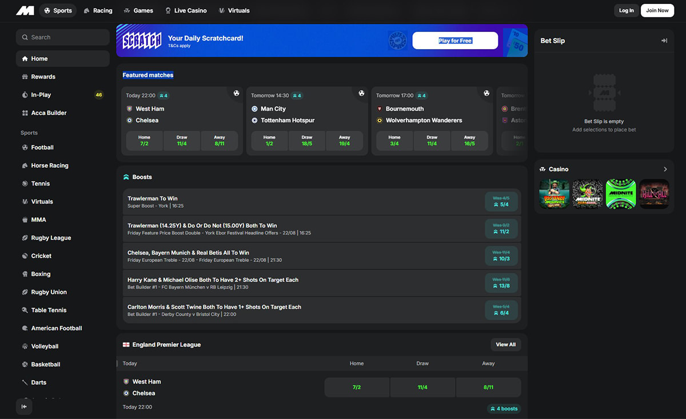Add the 6/4 Morris & Twine boost

coord(501,310)
